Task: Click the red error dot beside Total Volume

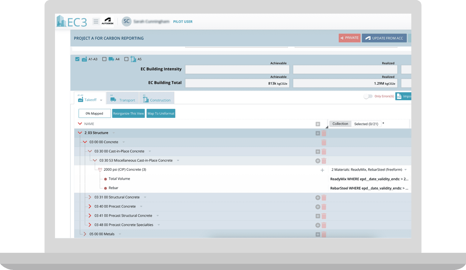Action: point(106,179)
